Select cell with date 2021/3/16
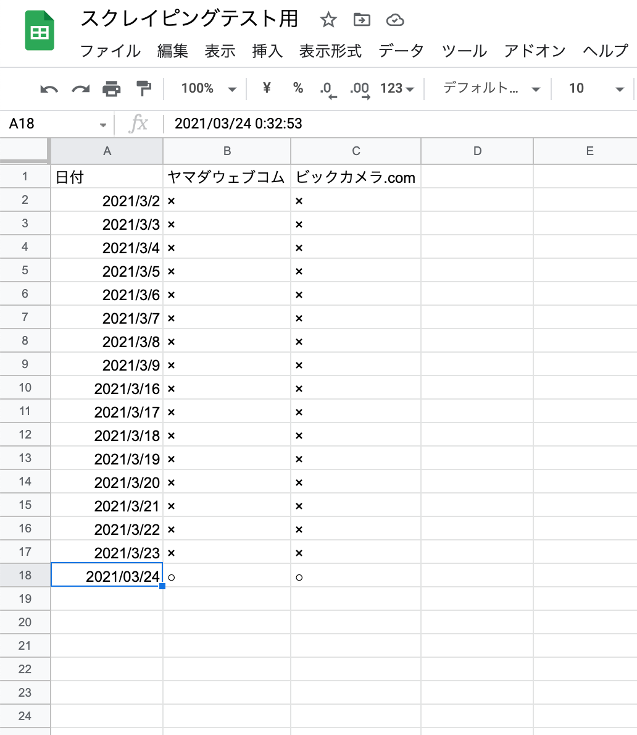This screenshot has height=735, width=637. pyautogui.click(x=107, y=388)
